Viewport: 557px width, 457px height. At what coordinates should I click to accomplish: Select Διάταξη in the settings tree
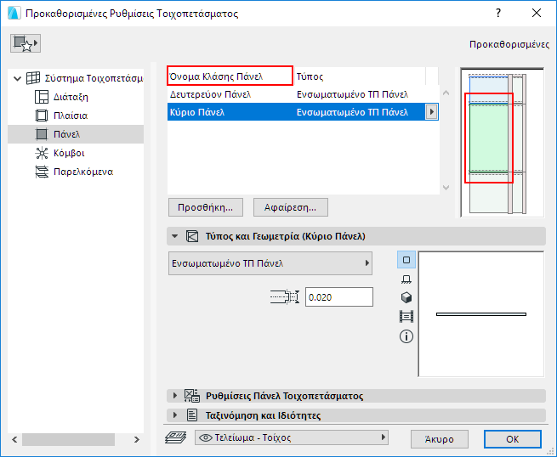point(71,97)
